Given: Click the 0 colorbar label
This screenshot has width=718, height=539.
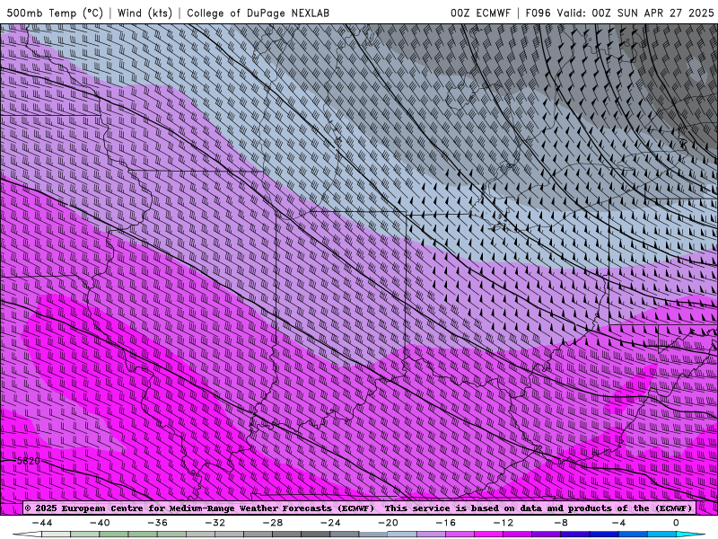Looking at the screenshot, I should [x=677, y=523].
